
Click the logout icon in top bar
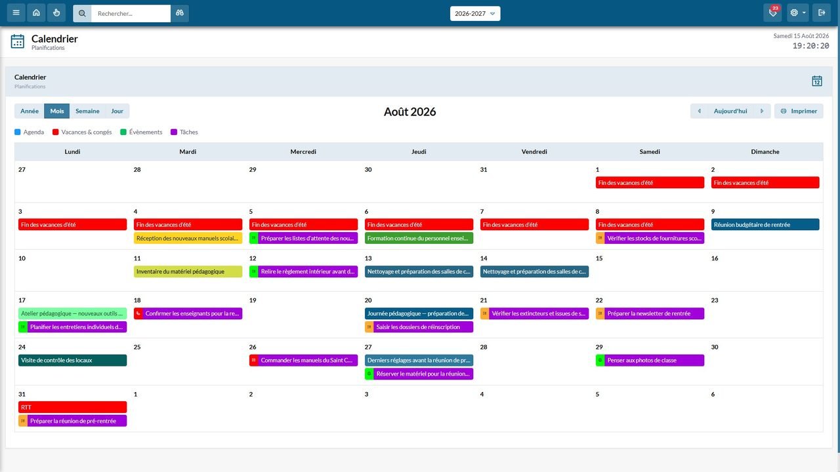point(822,13)
